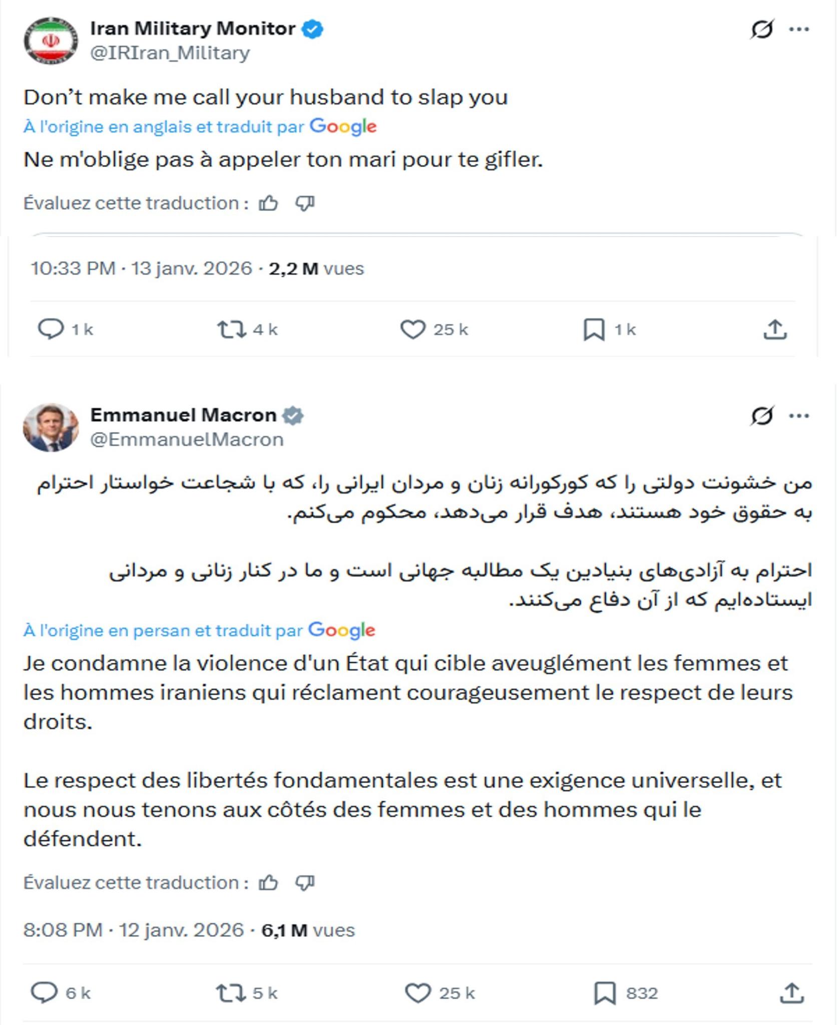This screenshot has width=839, height=1025.
Task: Open more options for Macron's tweet
Action: pos(799,415)
